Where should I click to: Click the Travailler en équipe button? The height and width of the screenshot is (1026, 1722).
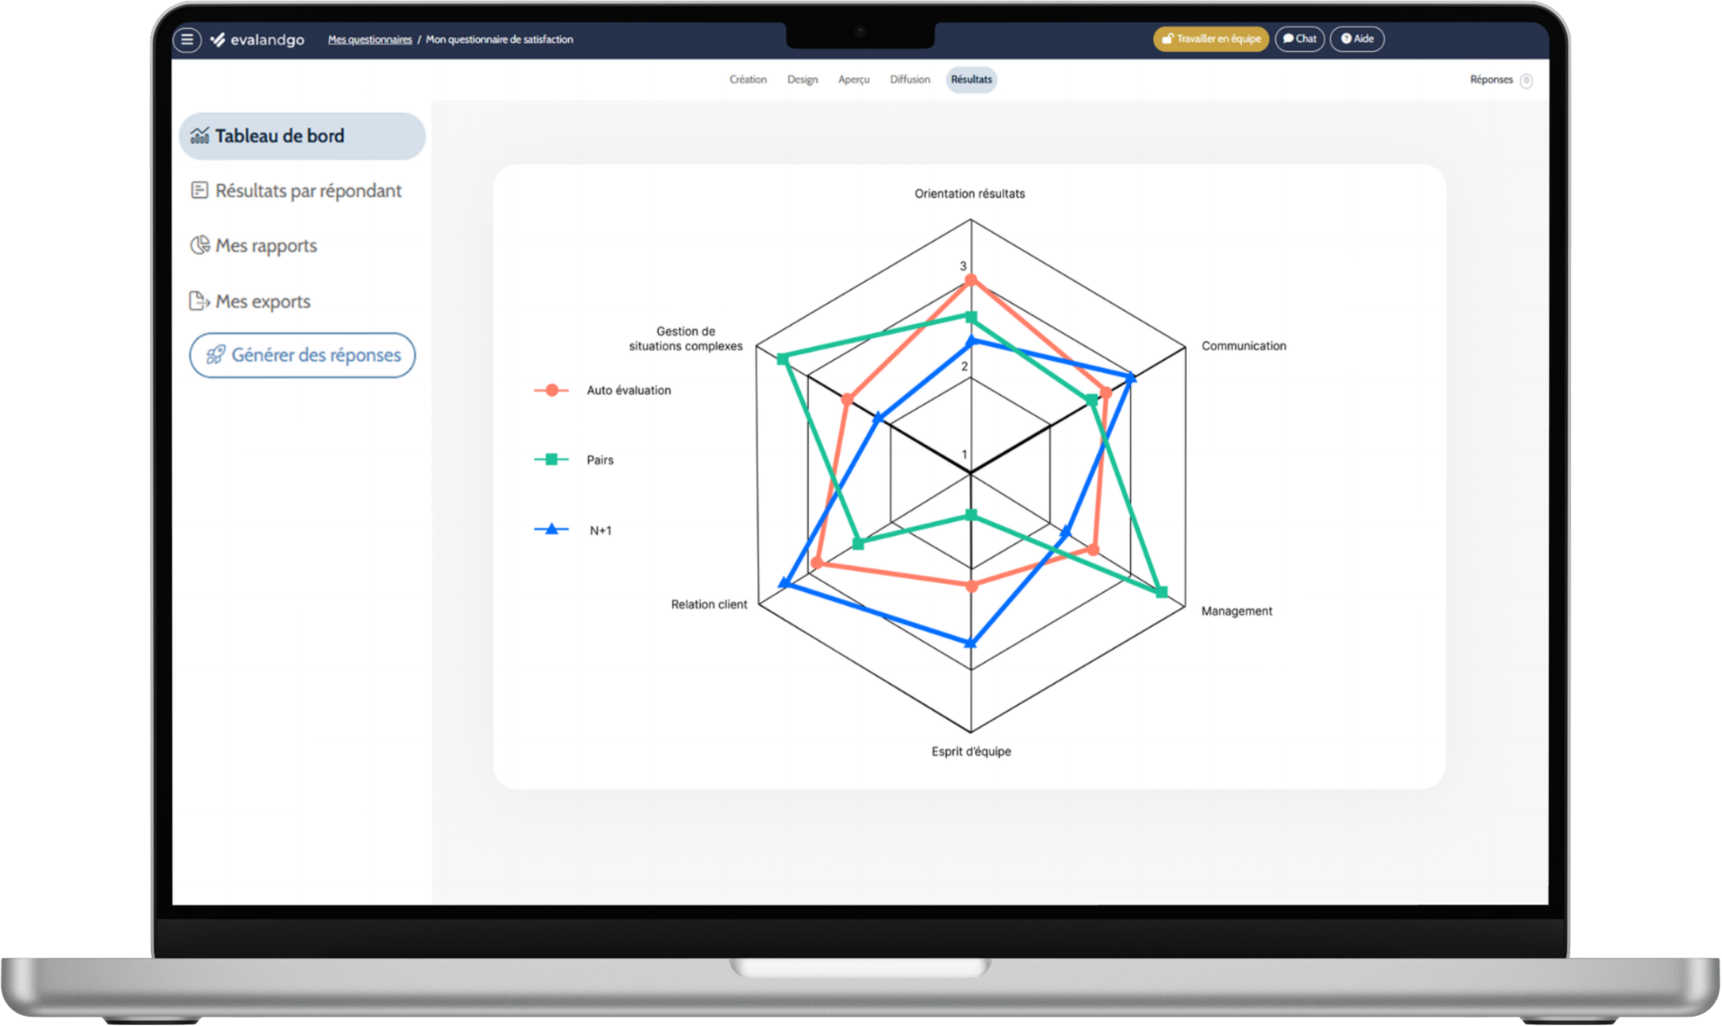pyautogui.click(x=1212, y=39)
